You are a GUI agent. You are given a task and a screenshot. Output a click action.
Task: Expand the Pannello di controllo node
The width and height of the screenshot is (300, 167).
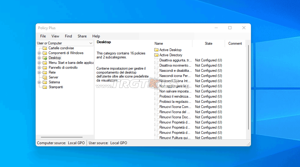point(39,68)
